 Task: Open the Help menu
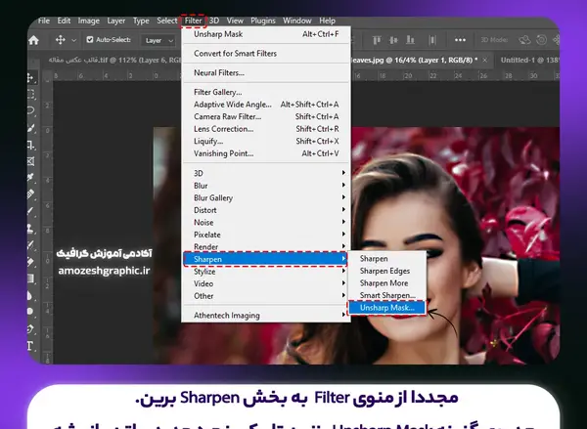[x=327, y=21]
